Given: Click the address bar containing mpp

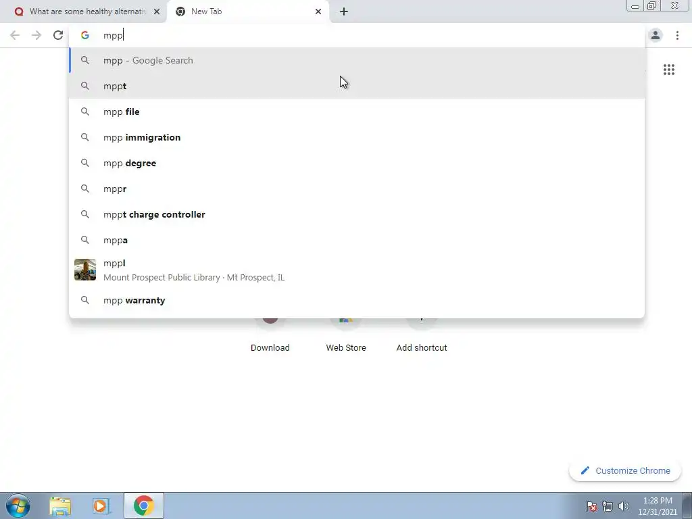Looking at the screenshot, I should [x=357, y=35].
